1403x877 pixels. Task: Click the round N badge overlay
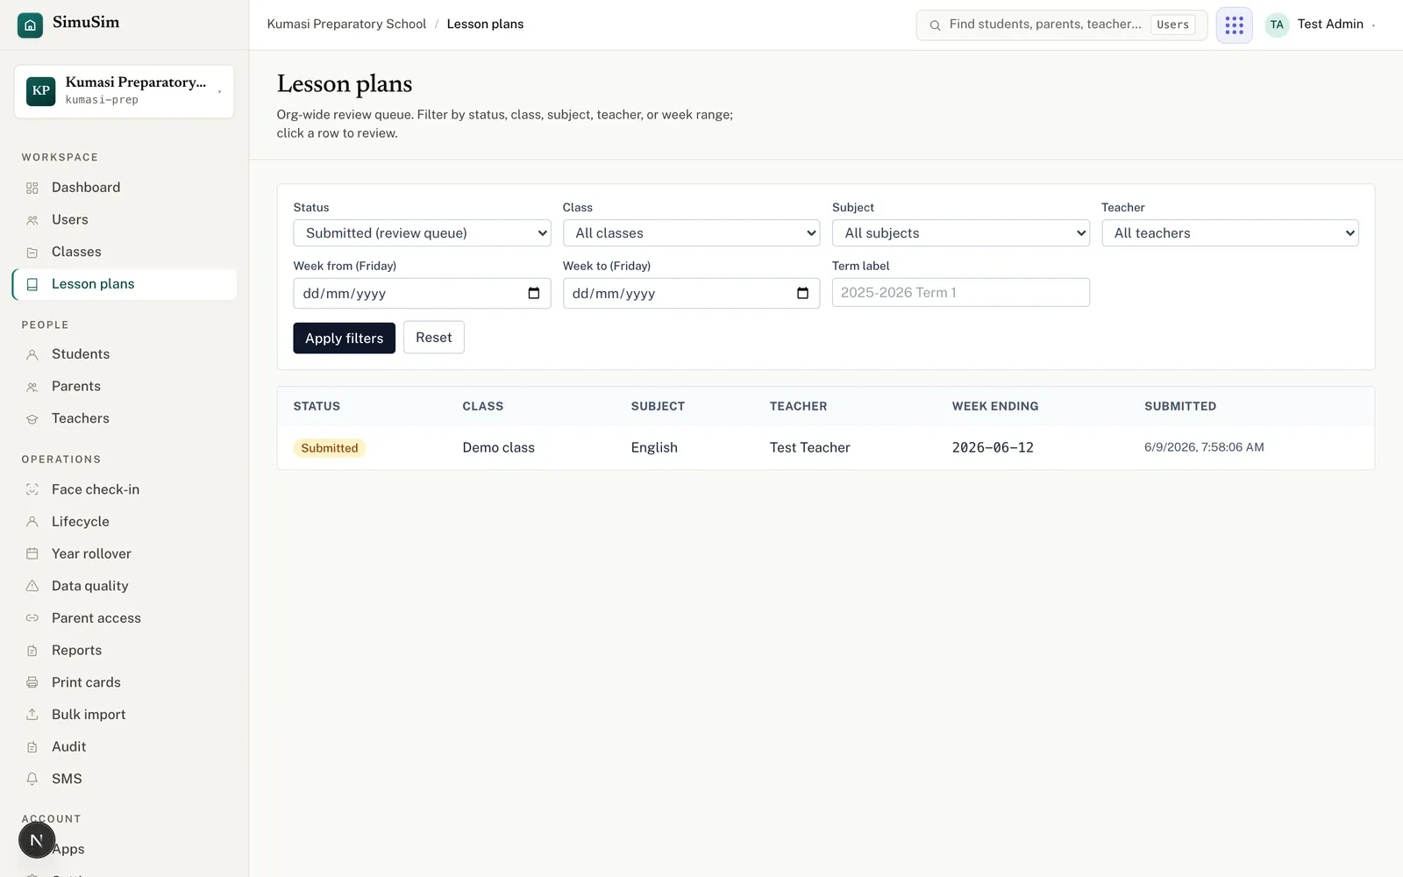(x=37, y=840)
